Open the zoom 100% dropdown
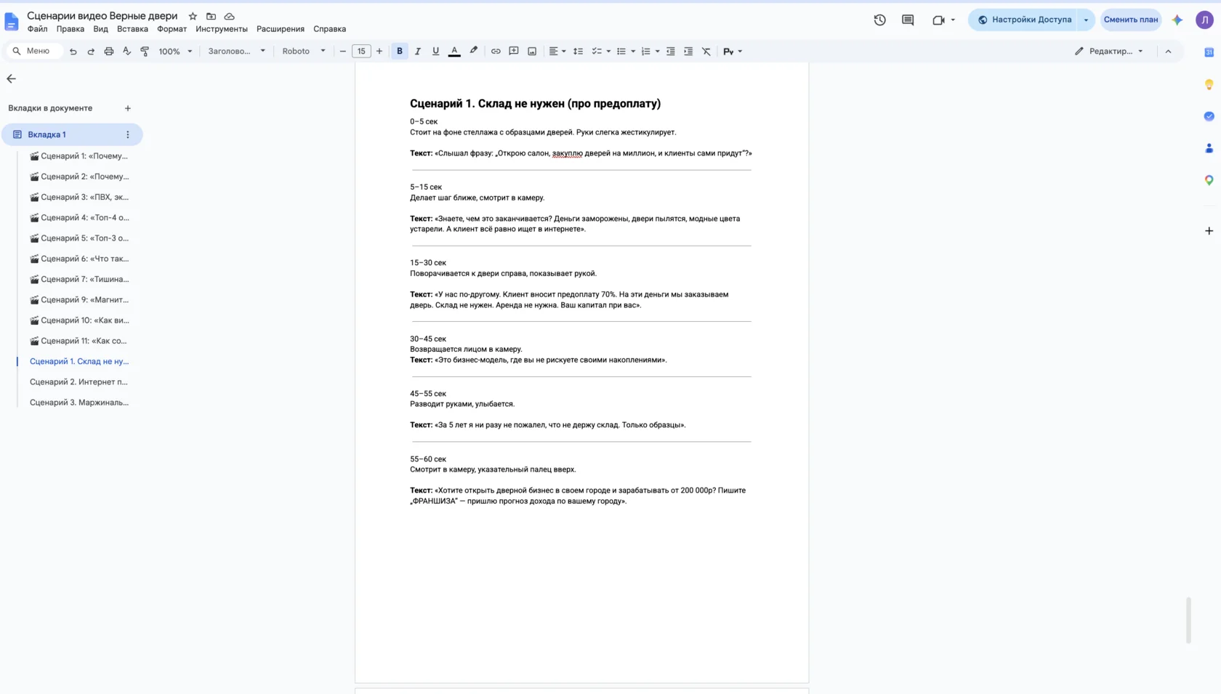Image resolution: width=1221 pixels, height=694 pixels. pos(176,51)
